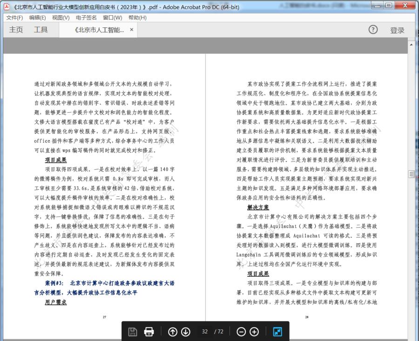The image size is (419, 341).
Task: Open help via the question mark icon
Action: (x=373, y=30)
